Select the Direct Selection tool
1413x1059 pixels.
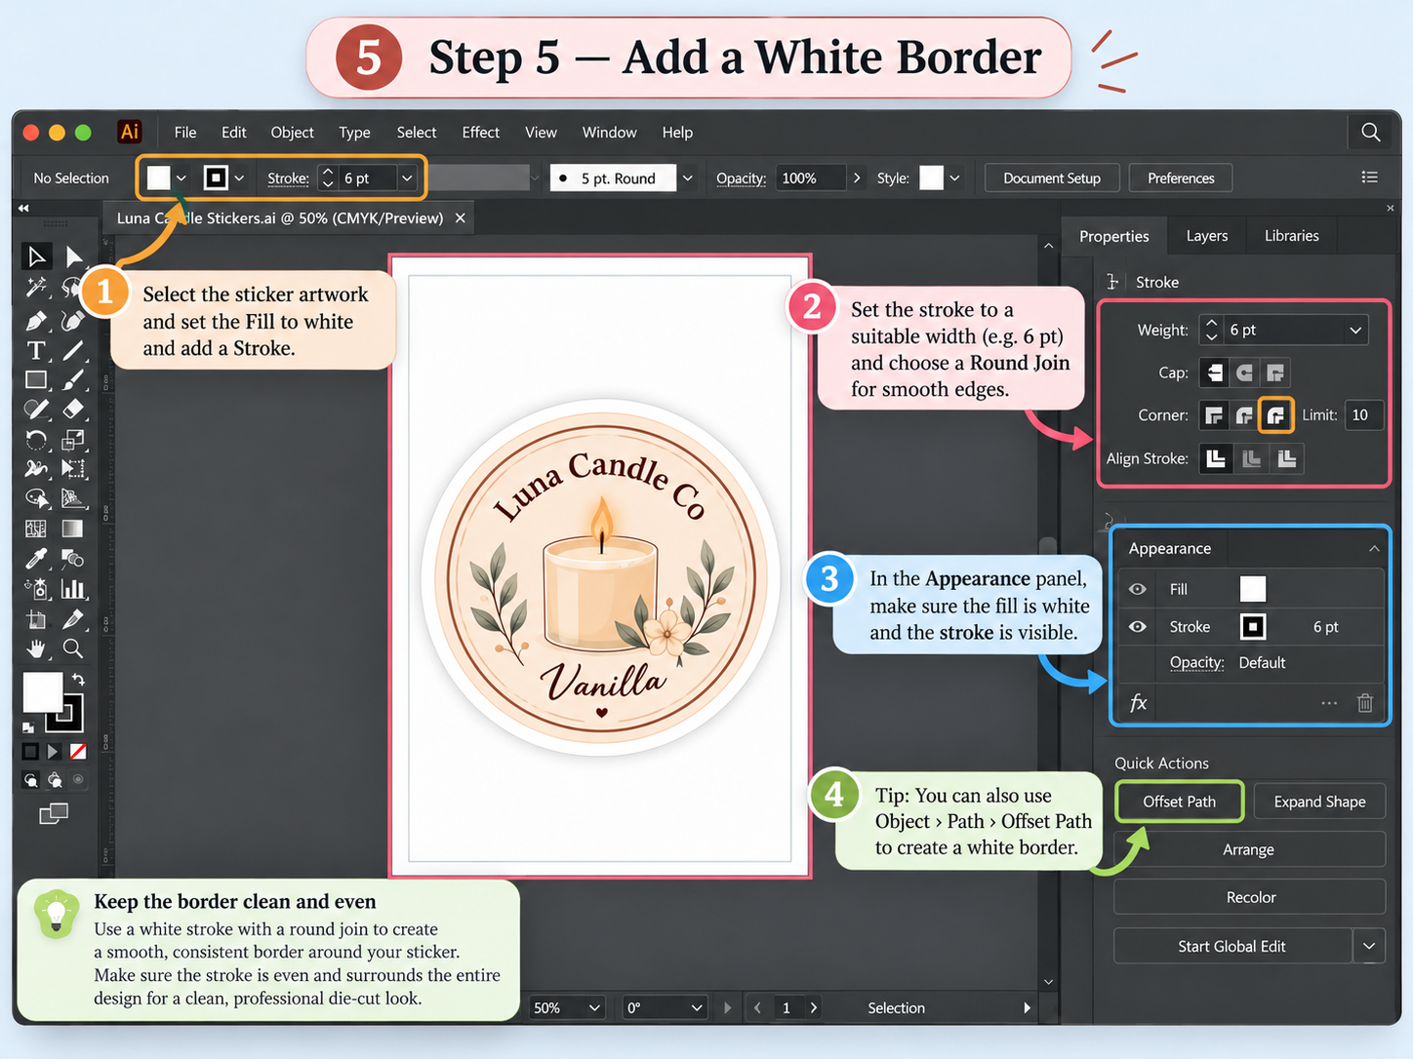[73, 256]
